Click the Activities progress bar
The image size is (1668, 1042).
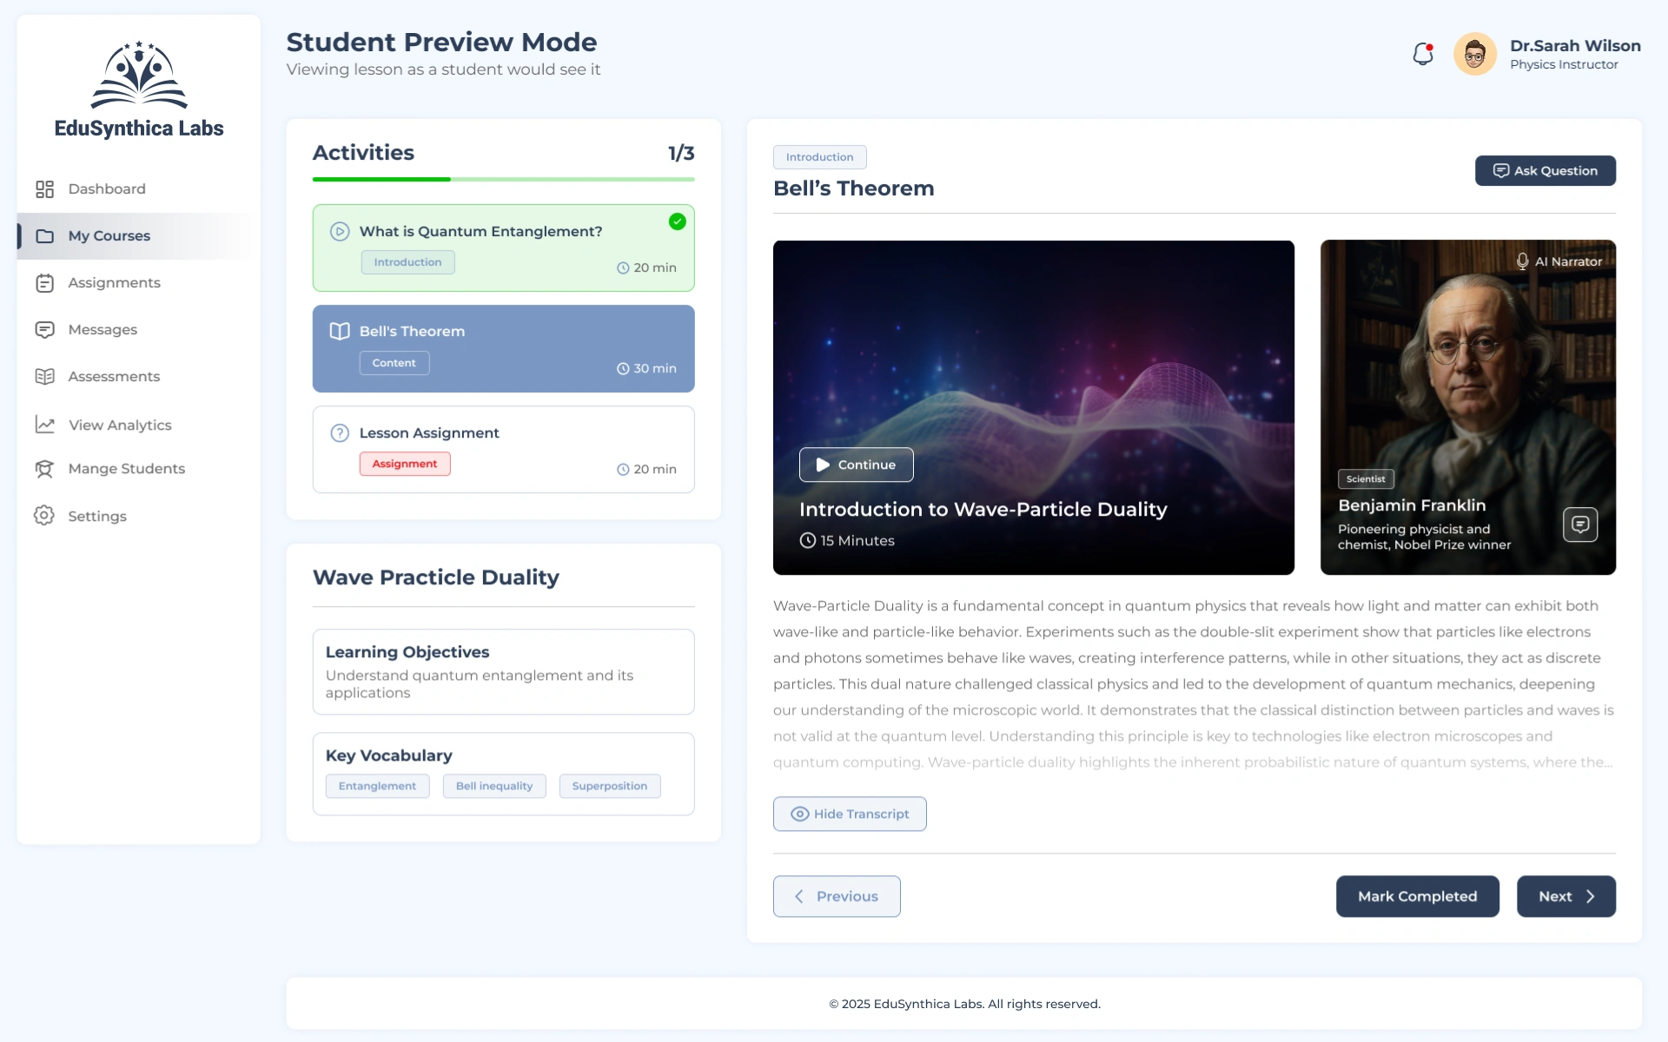(x=503, y=179)
